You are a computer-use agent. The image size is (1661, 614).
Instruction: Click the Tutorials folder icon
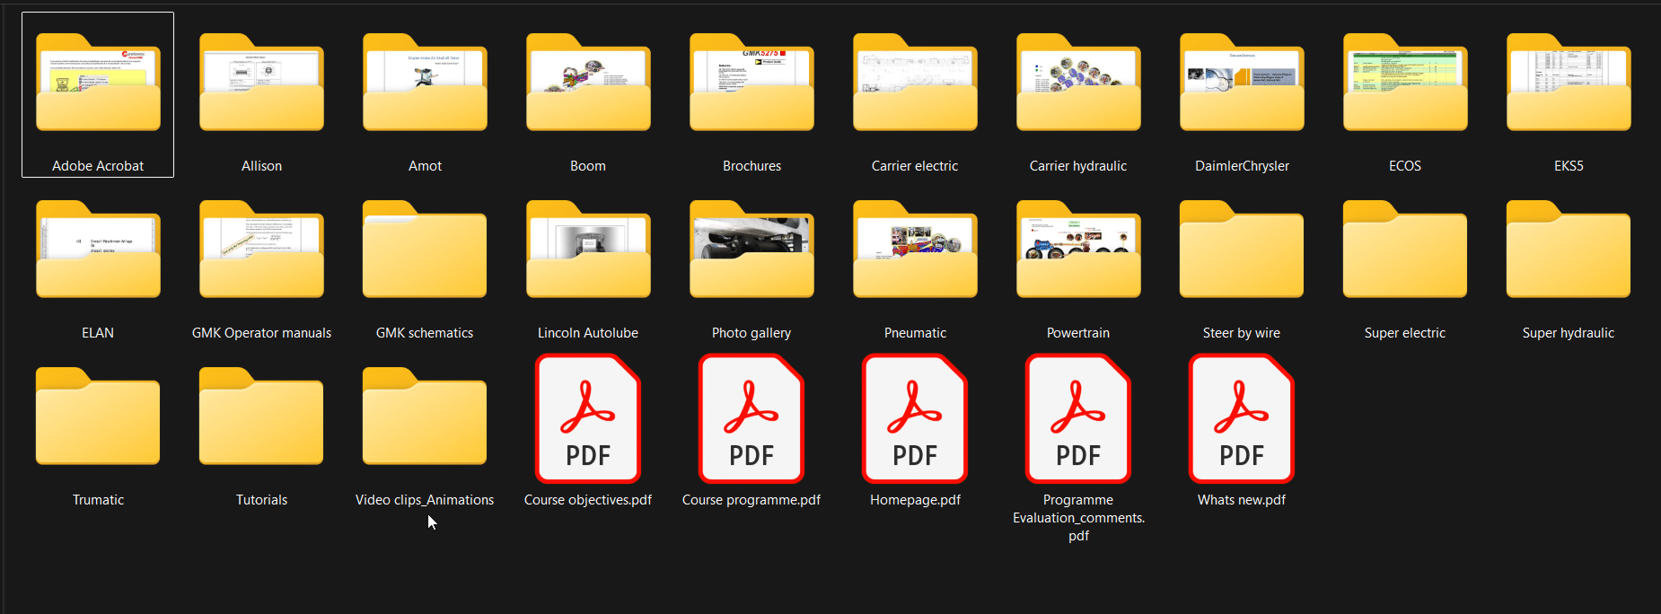click(261, 417)
